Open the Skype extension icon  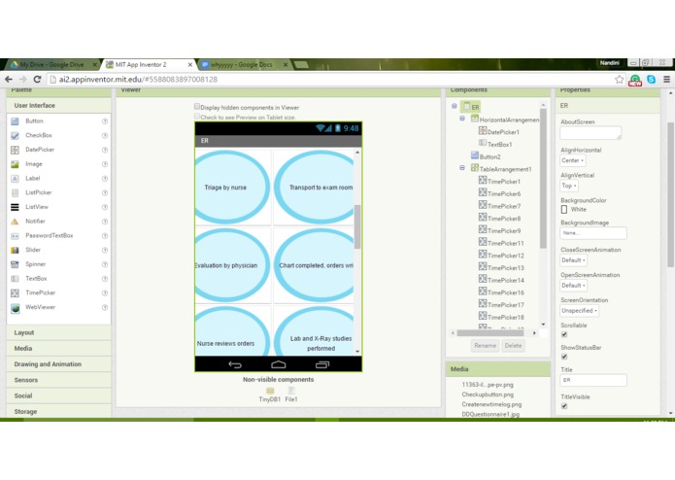652,80
